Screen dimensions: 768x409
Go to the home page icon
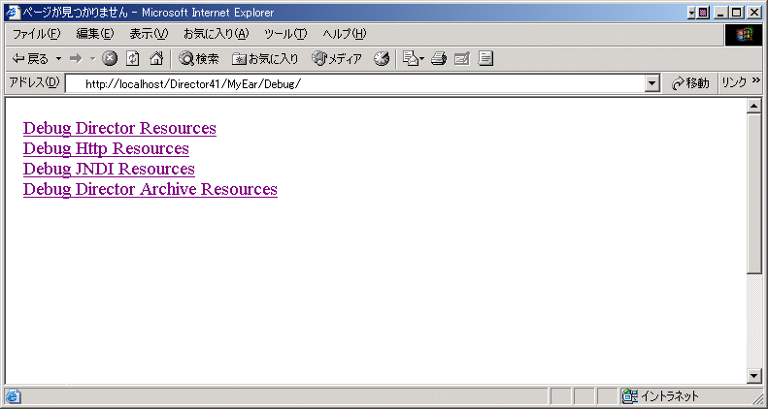[155, 59]
